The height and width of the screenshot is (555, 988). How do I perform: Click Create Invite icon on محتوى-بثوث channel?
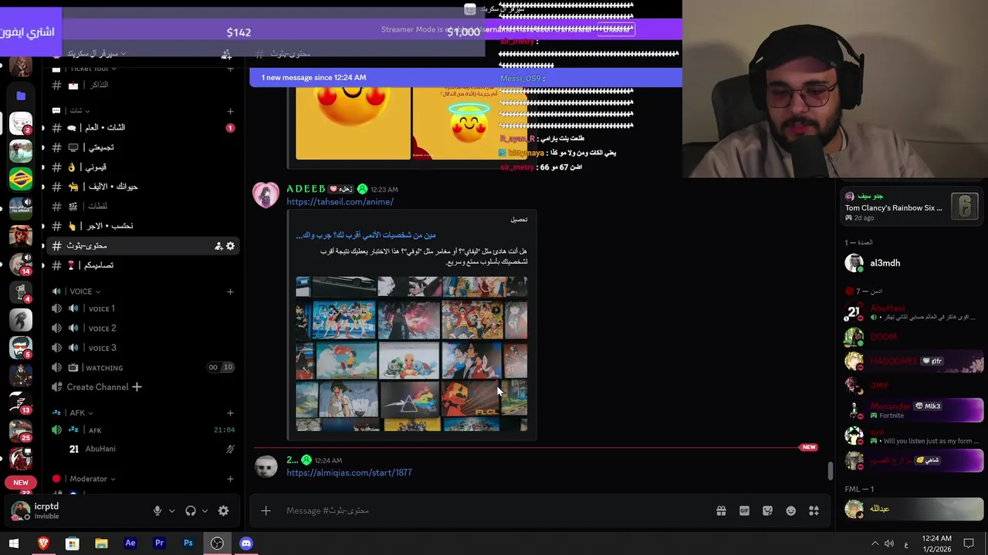pyautogui.click(x=218, y=246)
